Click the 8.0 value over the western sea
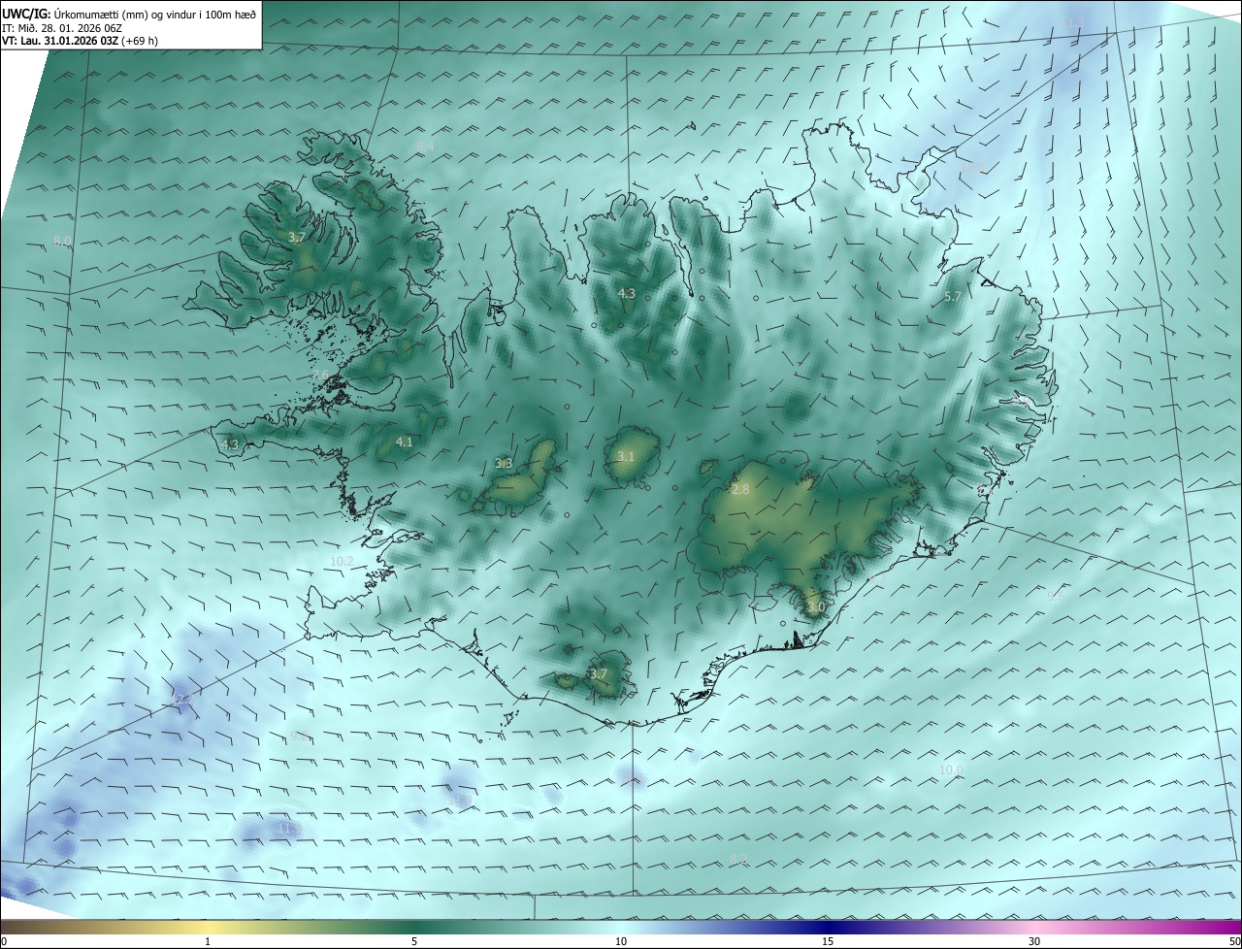Viewport: 1242px width, 949px height. (62, 242)
